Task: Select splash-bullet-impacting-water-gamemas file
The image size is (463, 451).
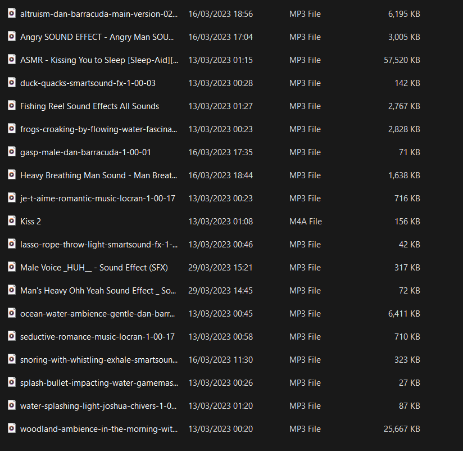Action: (x=99, y=383)
